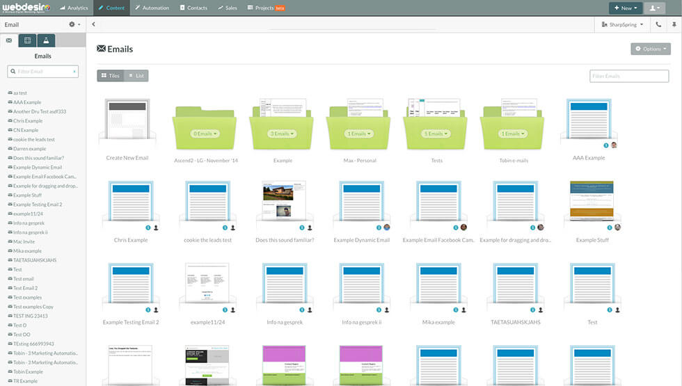This screenshot has width=682, height=386.
Task: Click the Filter Emails field in the main panel
Action: [x=629, y=76]
